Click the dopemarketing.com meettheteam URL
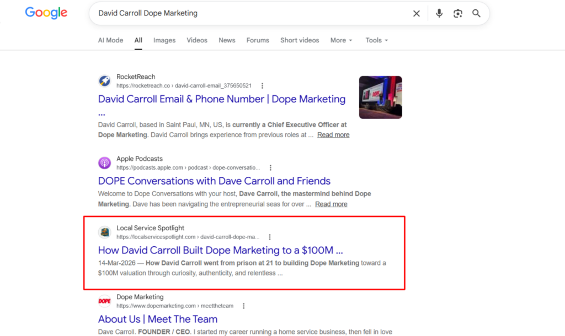This screenshot has width=565, height=336. [x=175, y=306]
